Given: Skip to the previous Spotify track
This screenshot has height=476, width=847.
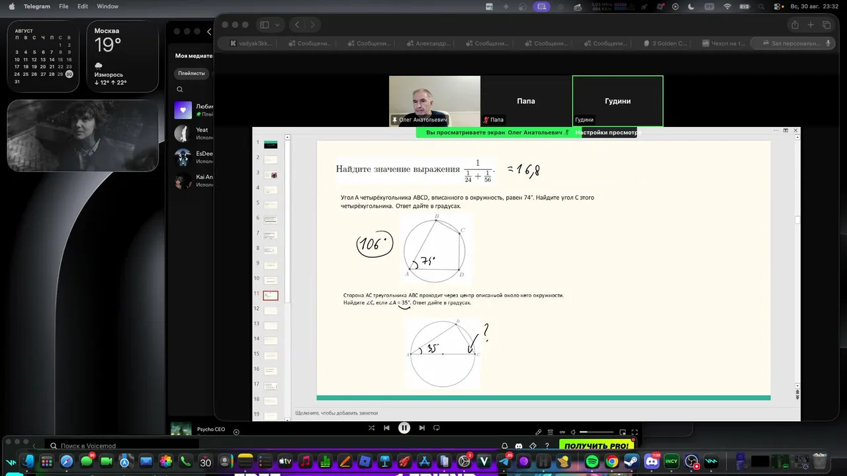Looking at the screenshot, I should [387, 428].
